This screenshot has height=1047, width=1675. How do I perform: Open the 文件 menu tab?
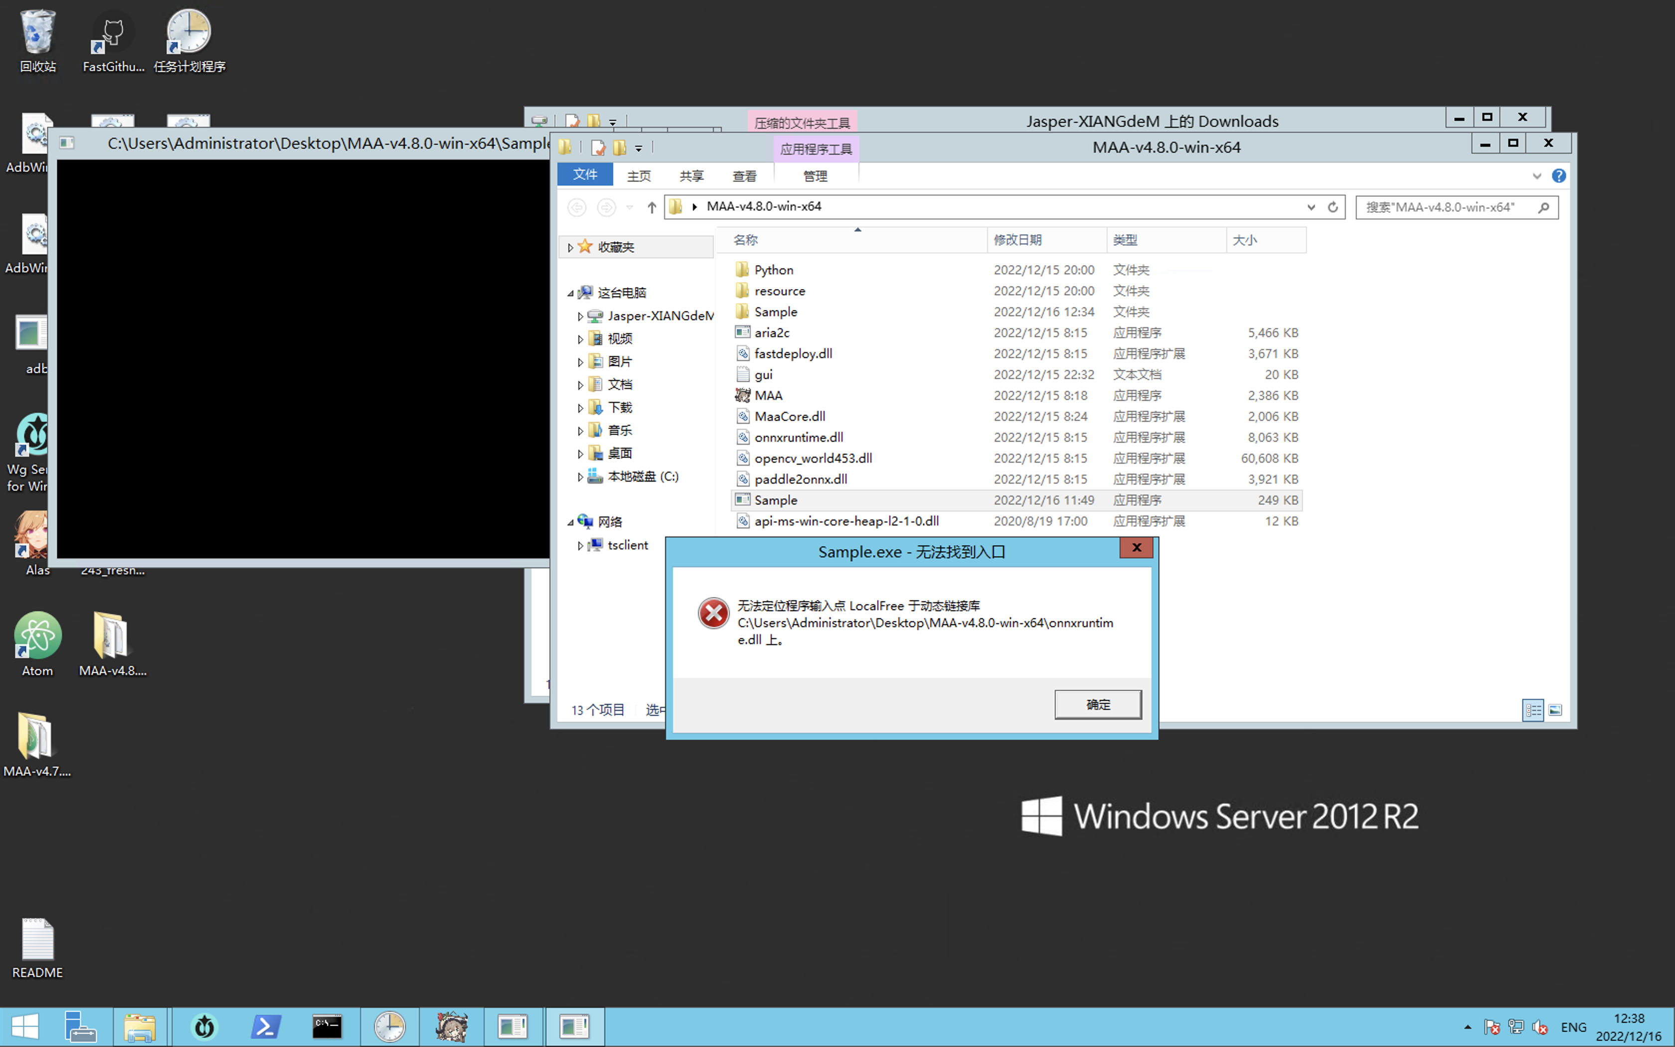point(585,174)
